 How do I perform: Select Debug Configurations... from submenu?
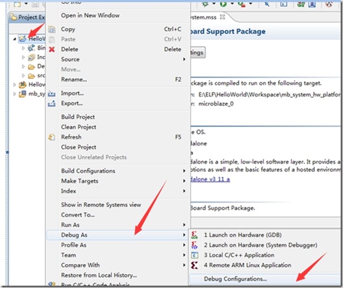pyautogui.click(x=235, y=279)
